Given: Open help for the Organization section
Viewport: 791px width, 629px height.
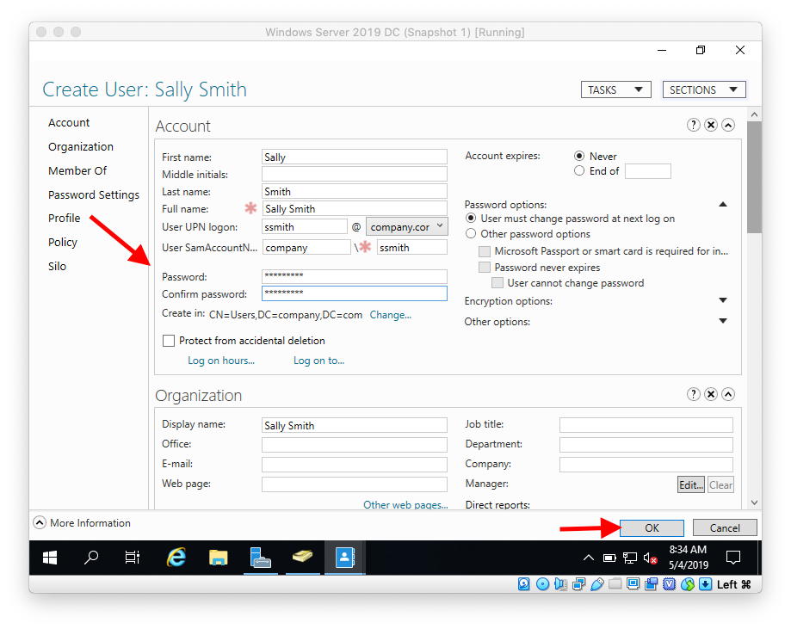Looking at the screenshot, I should pos(694,394).
